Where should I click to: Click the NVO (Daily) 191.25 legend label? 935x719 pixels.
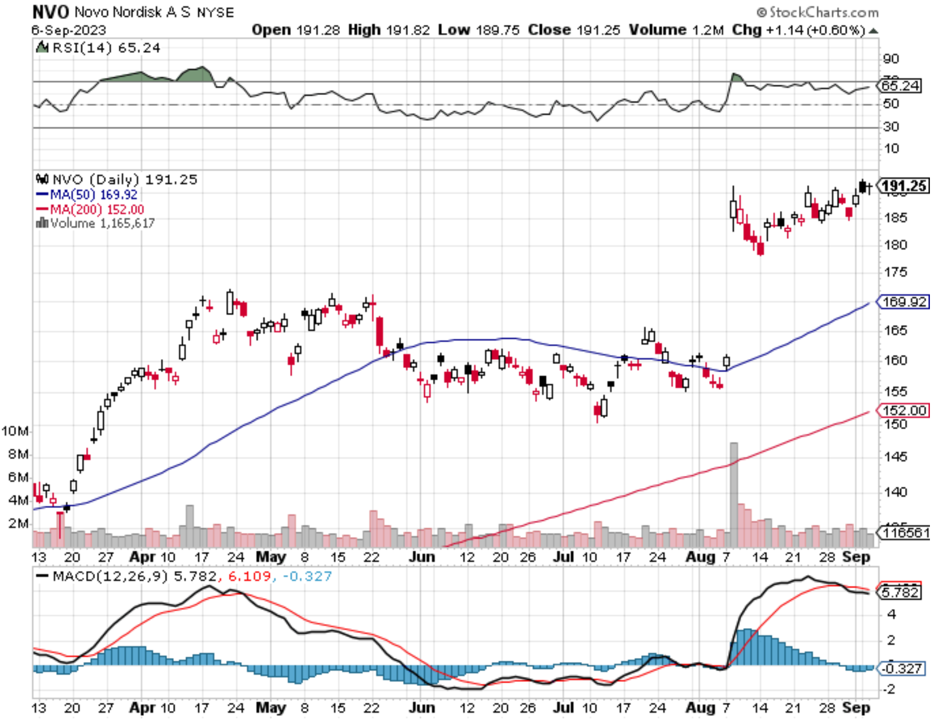[125, 179]
